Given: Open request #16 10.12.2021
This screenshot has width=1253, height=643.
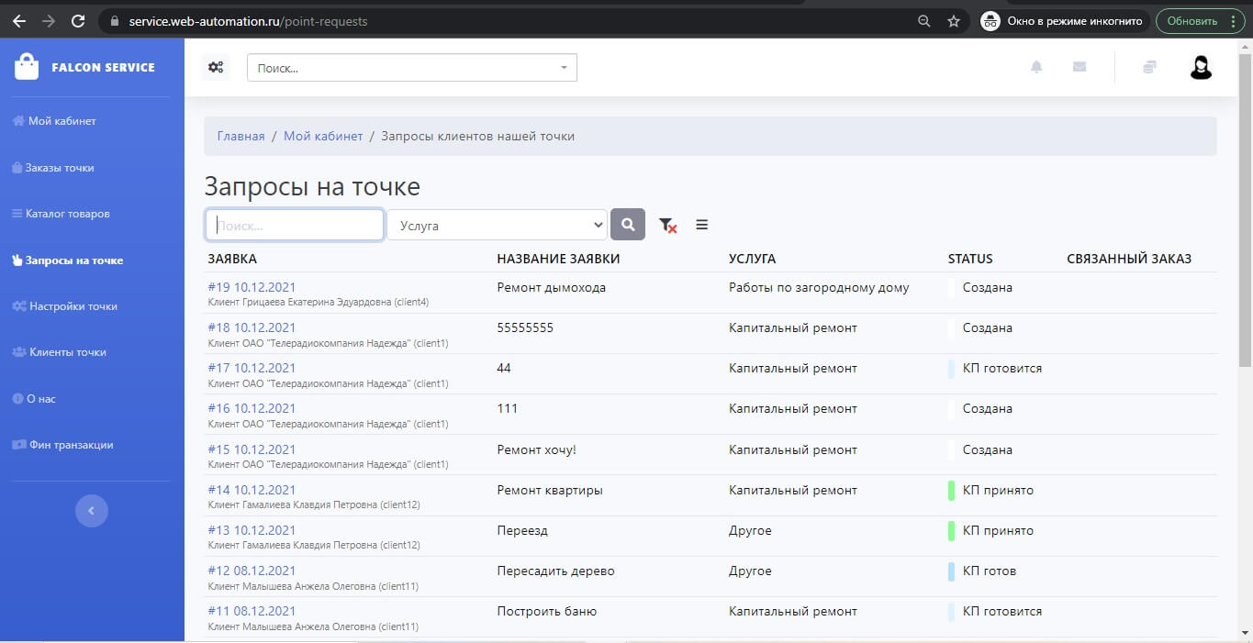Looking at the screenshot, I should [252, 408].
